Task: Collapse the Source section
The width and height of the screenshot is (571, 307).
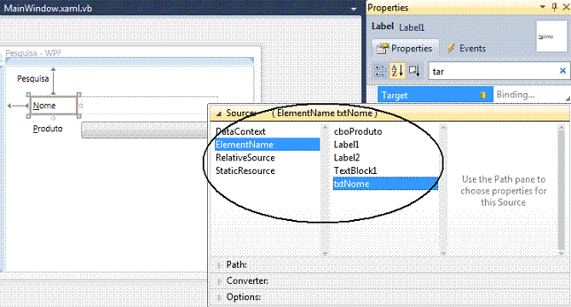Action: (219, 113)
